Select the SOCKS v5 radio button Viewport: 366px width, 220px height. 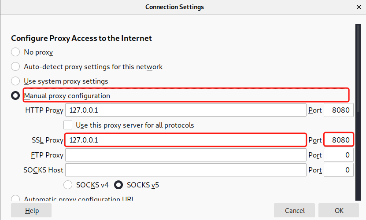118,185
